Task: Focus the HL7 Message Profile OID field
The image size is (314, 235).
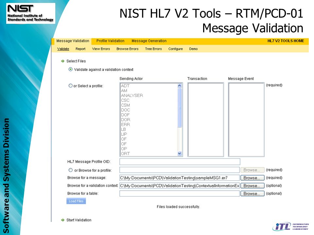Action: 180,162
